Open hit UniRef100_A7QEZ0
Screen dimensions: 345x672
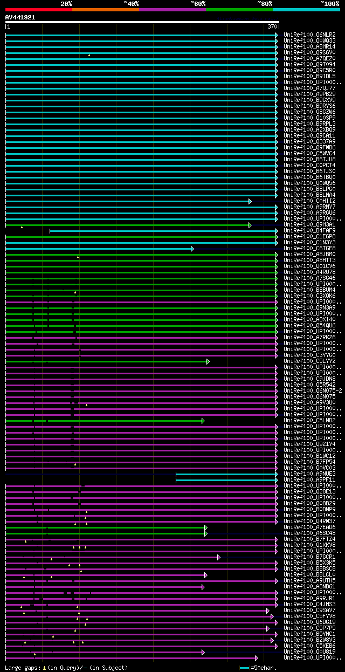309,59
